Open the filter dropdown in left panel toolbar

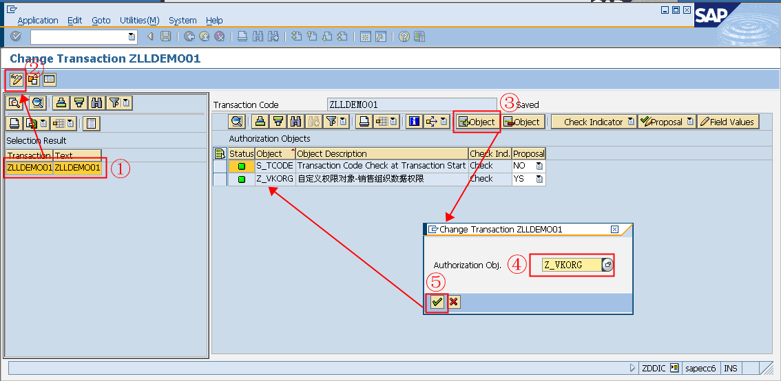point(127,103)
